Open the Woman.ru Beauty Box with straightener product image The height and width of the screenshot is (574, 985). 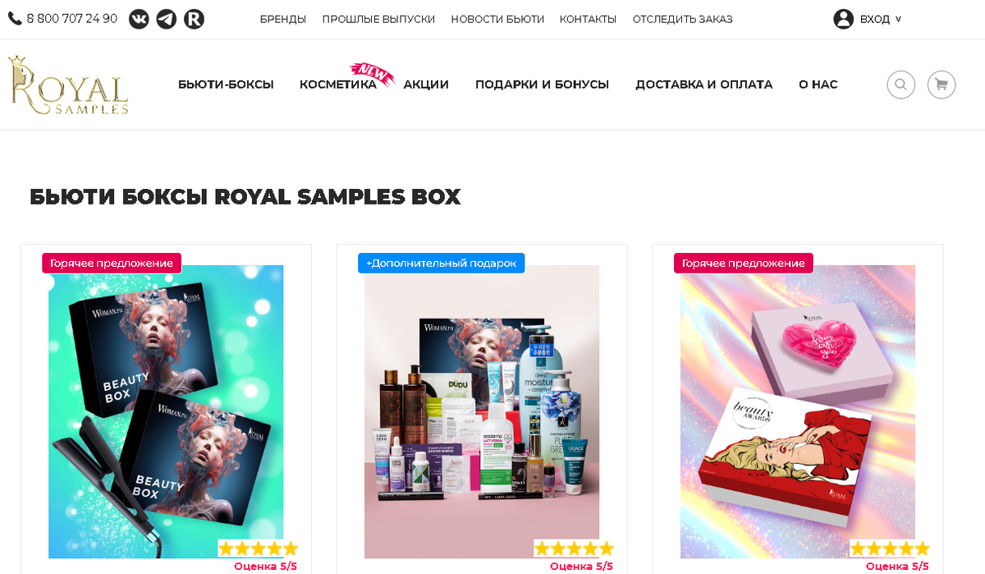(166, 411)
